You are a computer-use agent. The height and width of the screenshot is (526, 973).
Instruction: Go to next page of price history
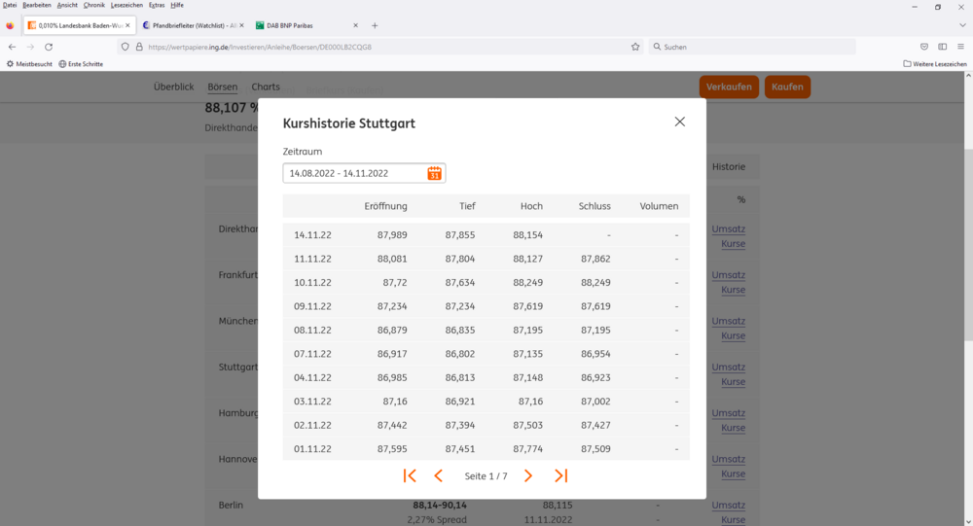[x=528, y=475]
